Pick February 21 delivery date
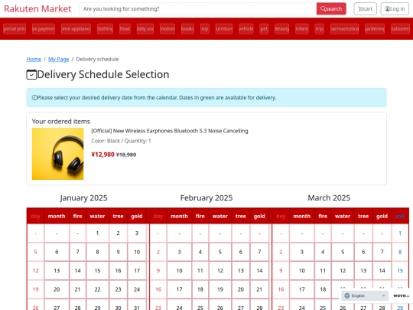The width and height of the screenshot is (413, 310). pyautogui.click(x=259, y=289)
